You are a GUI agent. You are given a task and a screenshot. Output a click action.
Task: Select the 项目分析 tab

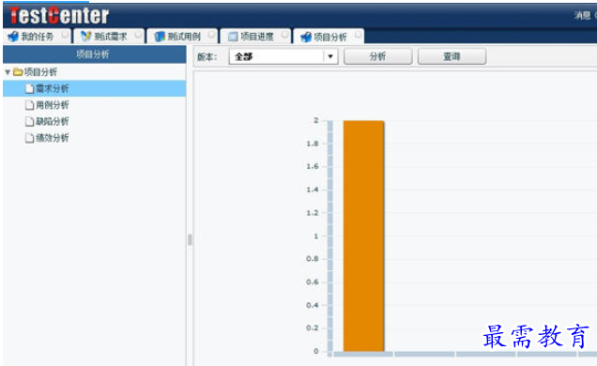pyautogui.click(x=329, y=37)
